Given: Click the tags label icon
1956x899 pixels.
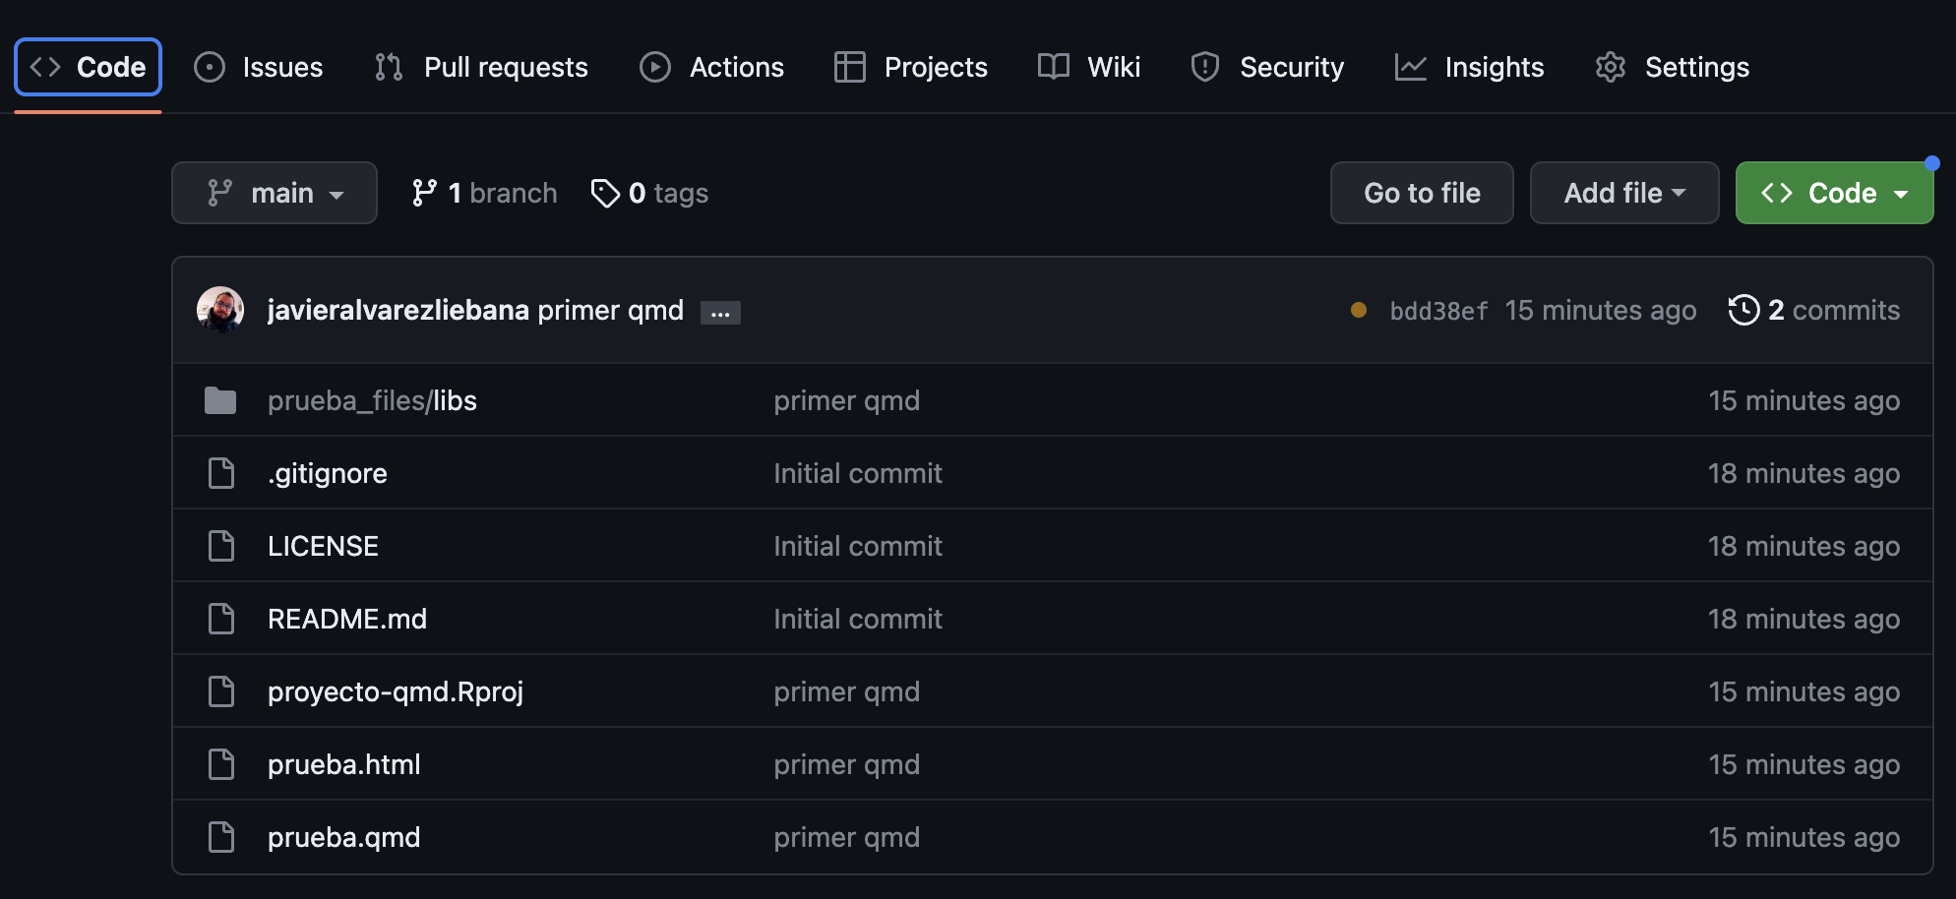Looking at the screenshot, I should coord(605,193).
